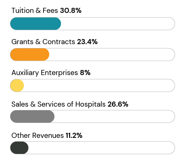Click the 30.8% percentage value
Viewport: 184px width, 163px height.
(x=71, y=11)
